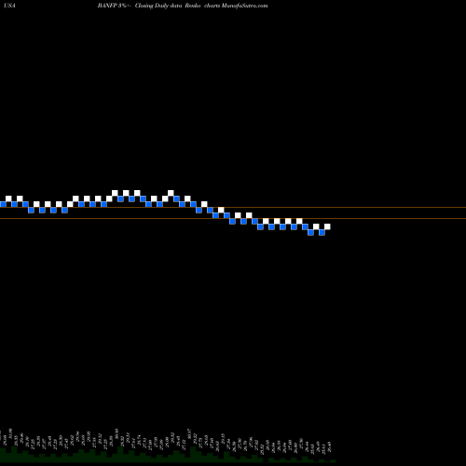
Task: Click the upper orange horizontal level line
Action: point(233,207)
